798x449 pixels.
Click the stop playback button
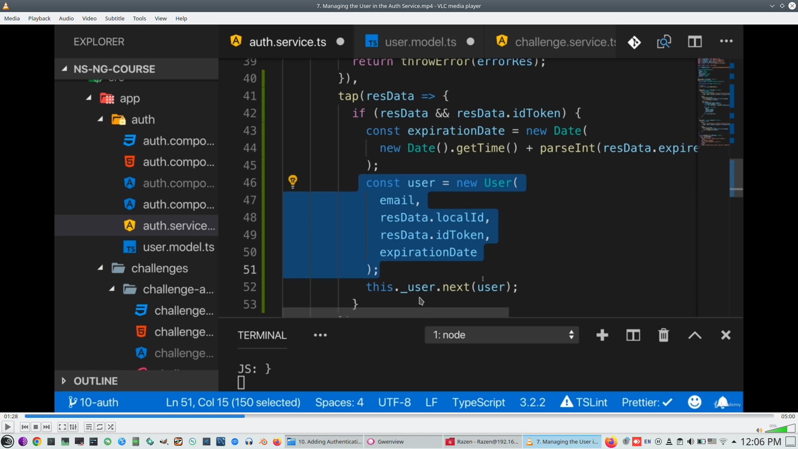[x=36, y=427]
